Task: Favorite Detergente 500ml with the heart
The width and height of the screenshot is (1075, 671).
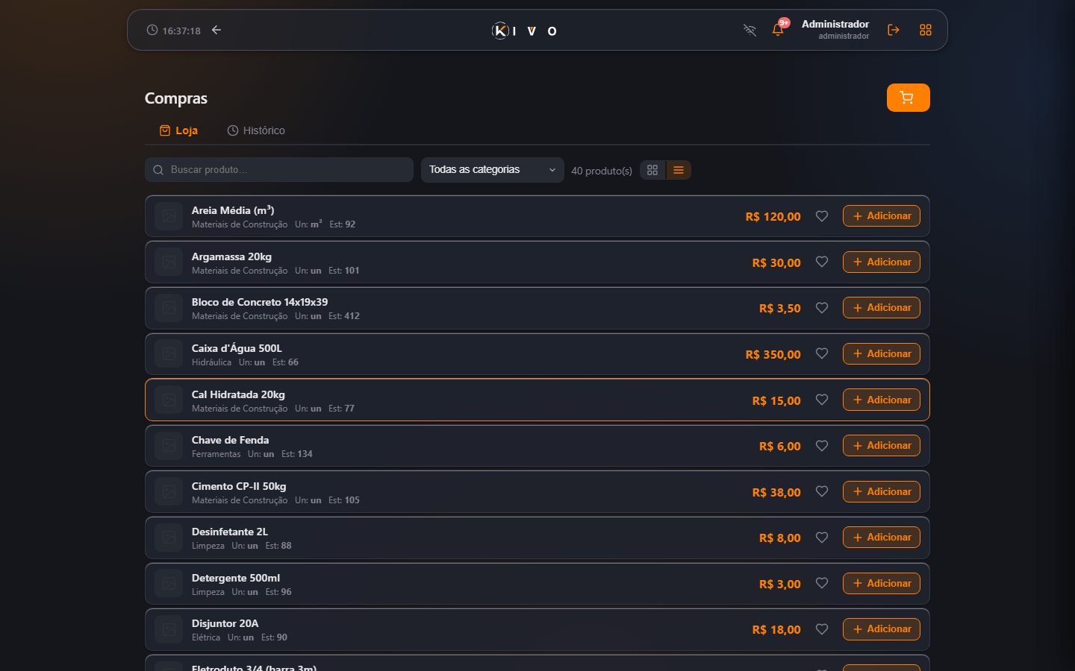Action: click(x=822, y=584)
